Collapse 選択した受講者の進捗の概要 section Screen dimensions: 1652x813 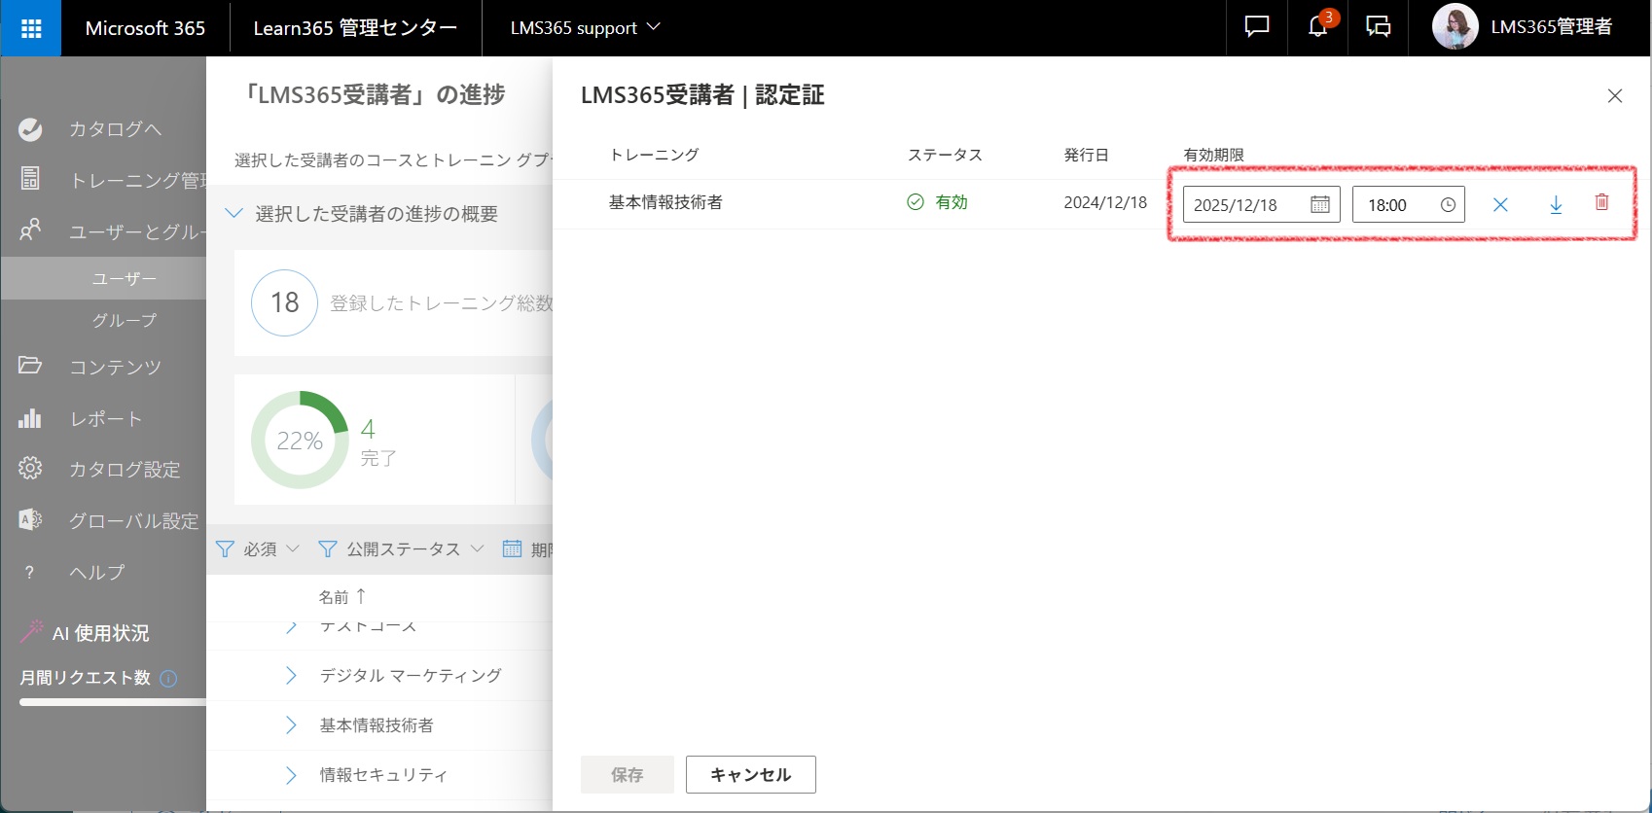tap(233, 213)
